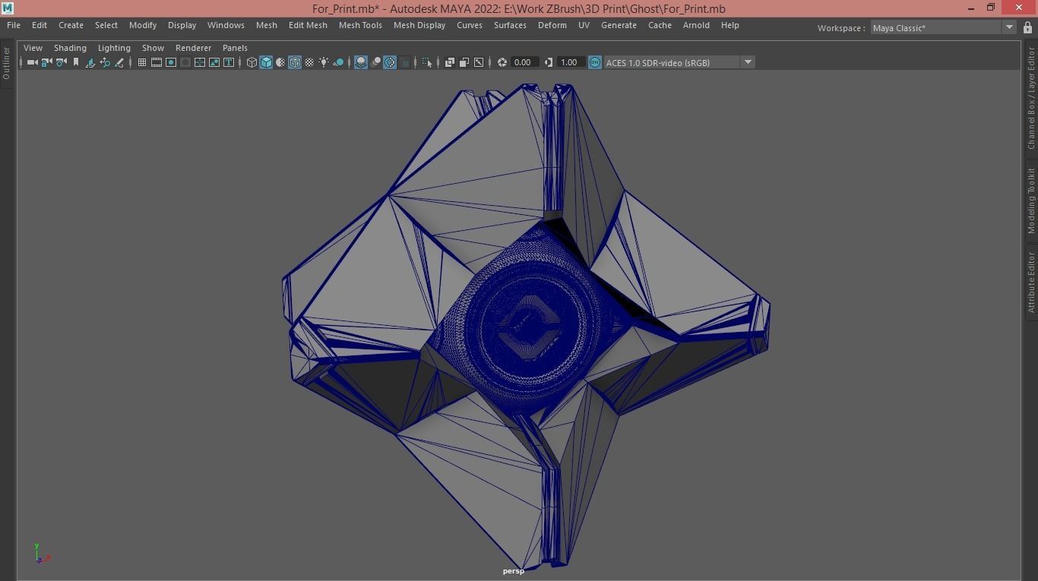Toggle the 2D Pan/Zoom icon

[105, 62]
